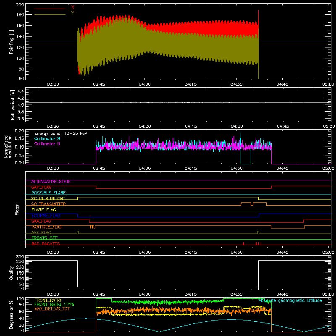Click the olive legend line beside Y

(x=50, y=14)
